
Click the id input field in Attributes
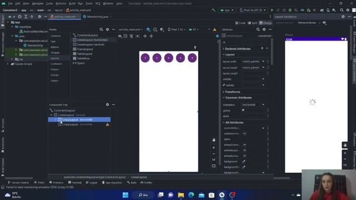pos(254,42)
